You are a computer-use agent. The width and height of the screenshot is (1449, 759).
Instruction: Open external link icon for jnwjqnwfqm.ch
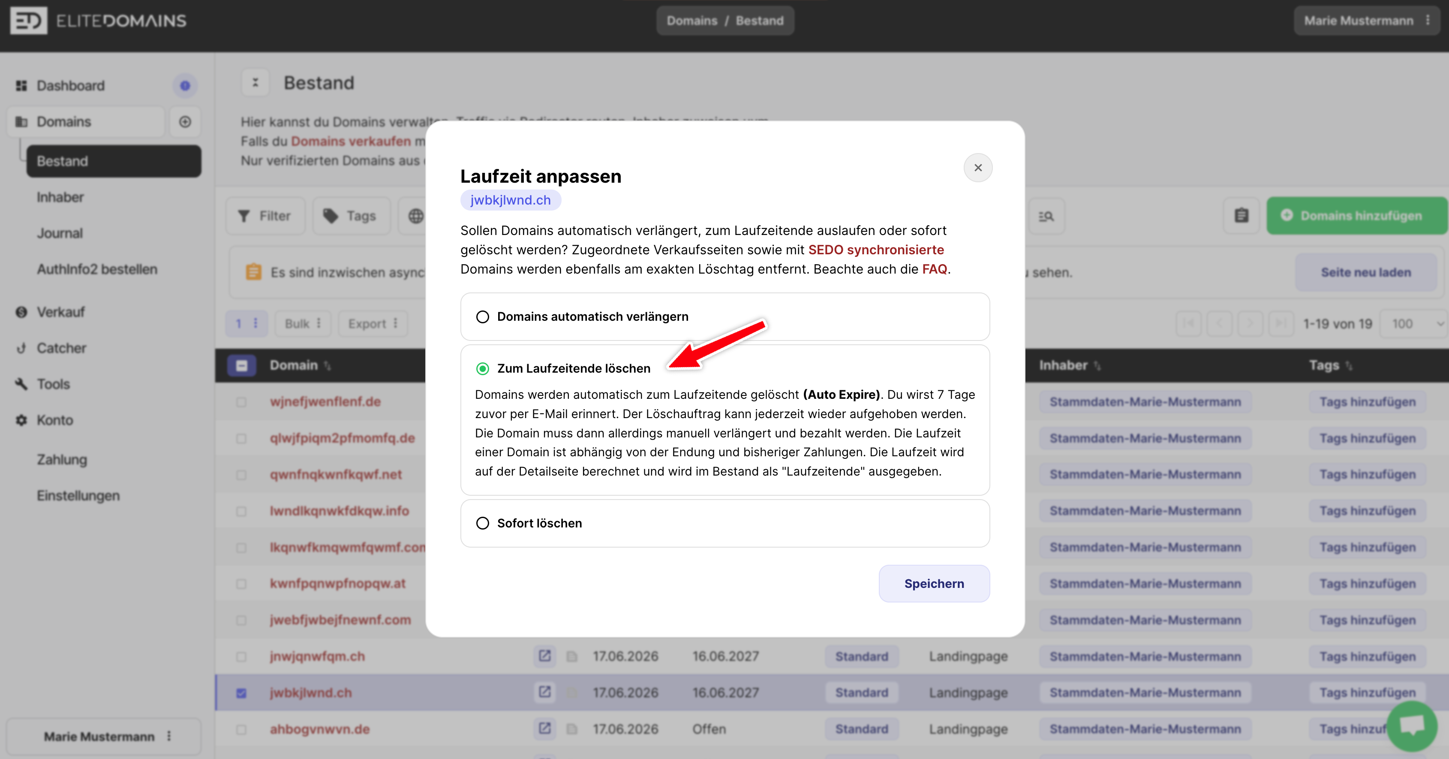[x=544, y=656]
